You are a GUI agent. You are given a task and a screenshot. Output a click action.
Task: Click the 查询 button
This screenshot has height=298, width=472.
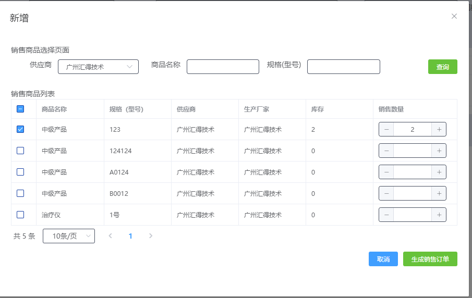(x=442, y=67)
